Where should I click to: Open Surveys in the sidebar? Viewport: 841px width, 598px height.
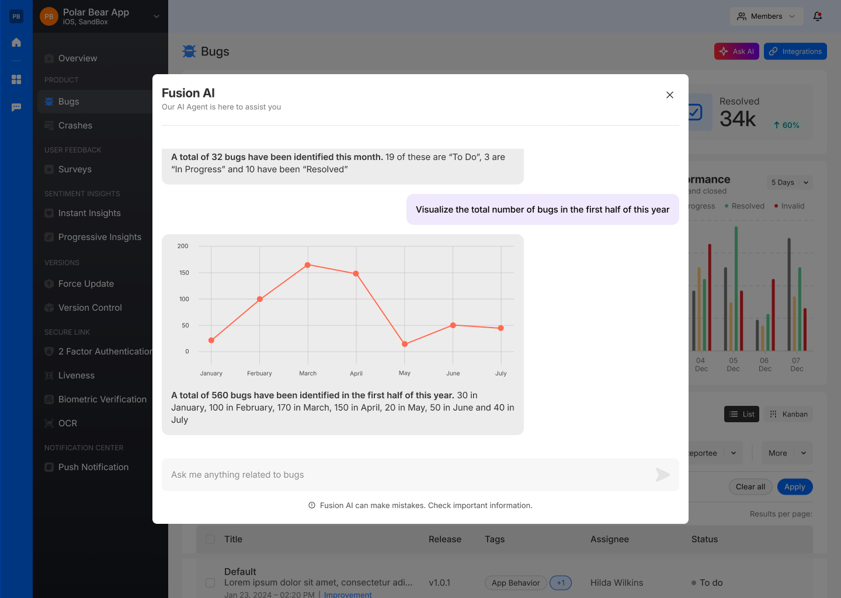pyautogui.click(x=75, y=169)
